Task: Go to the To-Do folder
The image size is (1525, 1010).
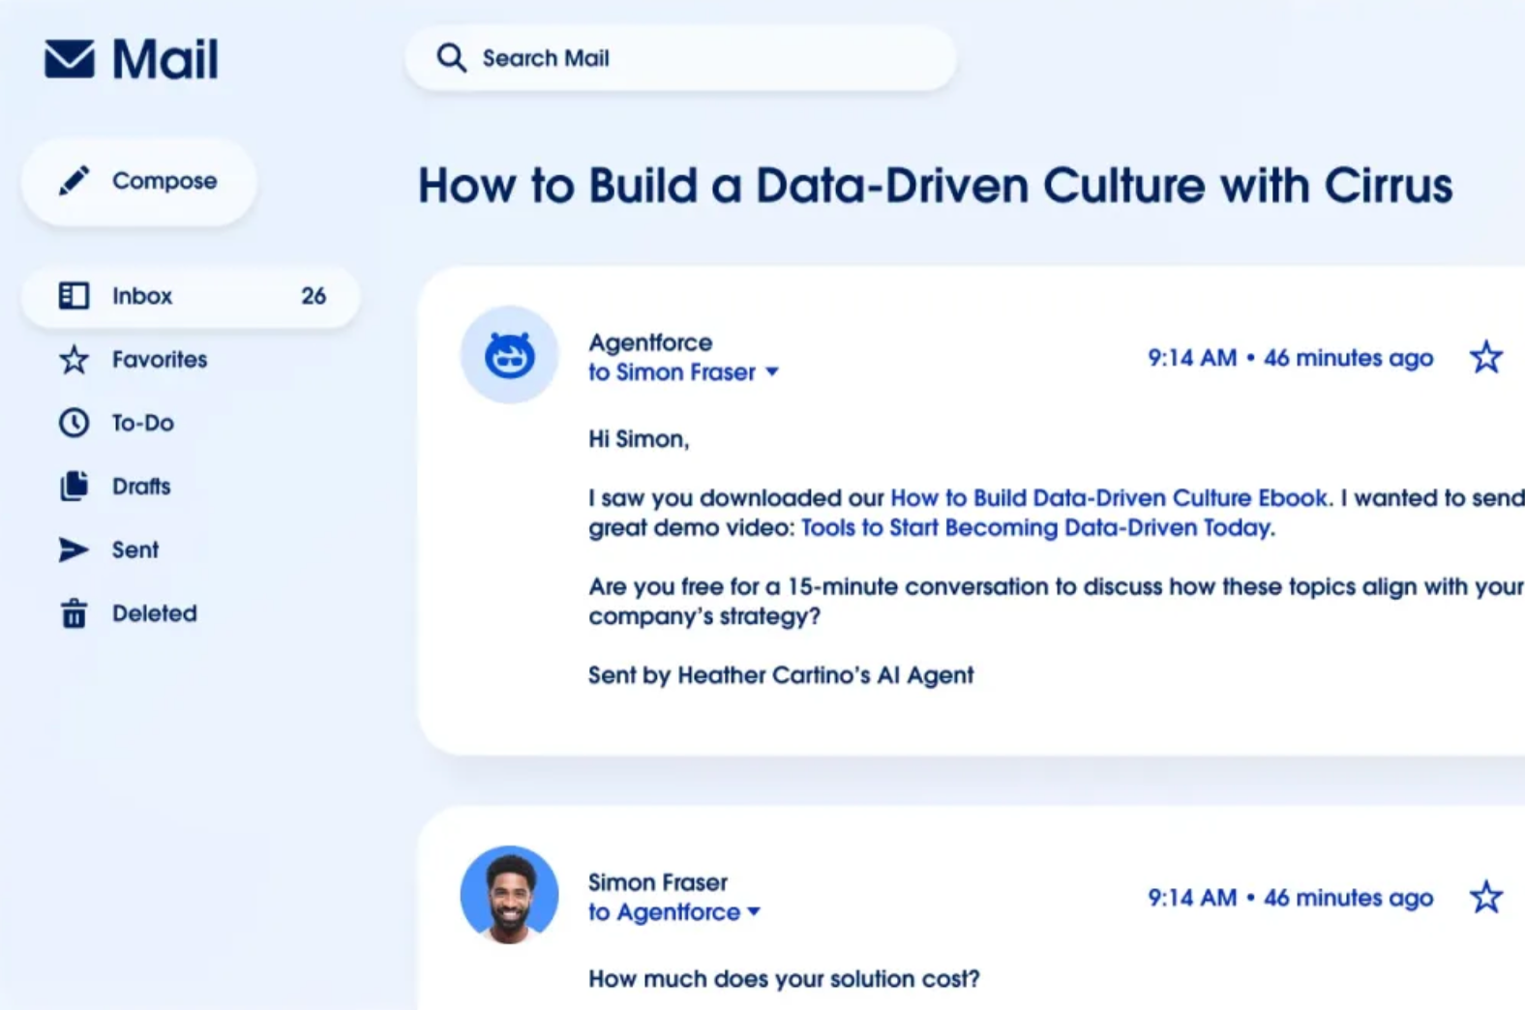Action: coord(143,423)
